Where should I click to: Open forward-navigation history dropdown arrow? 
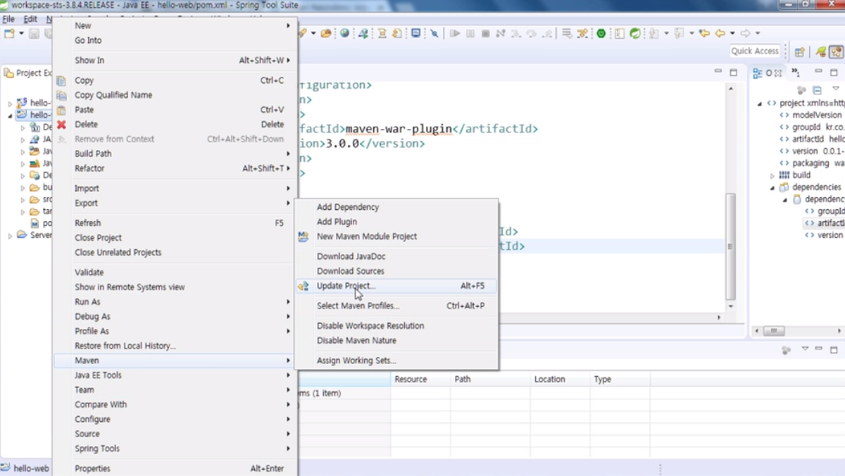point(758,33)
